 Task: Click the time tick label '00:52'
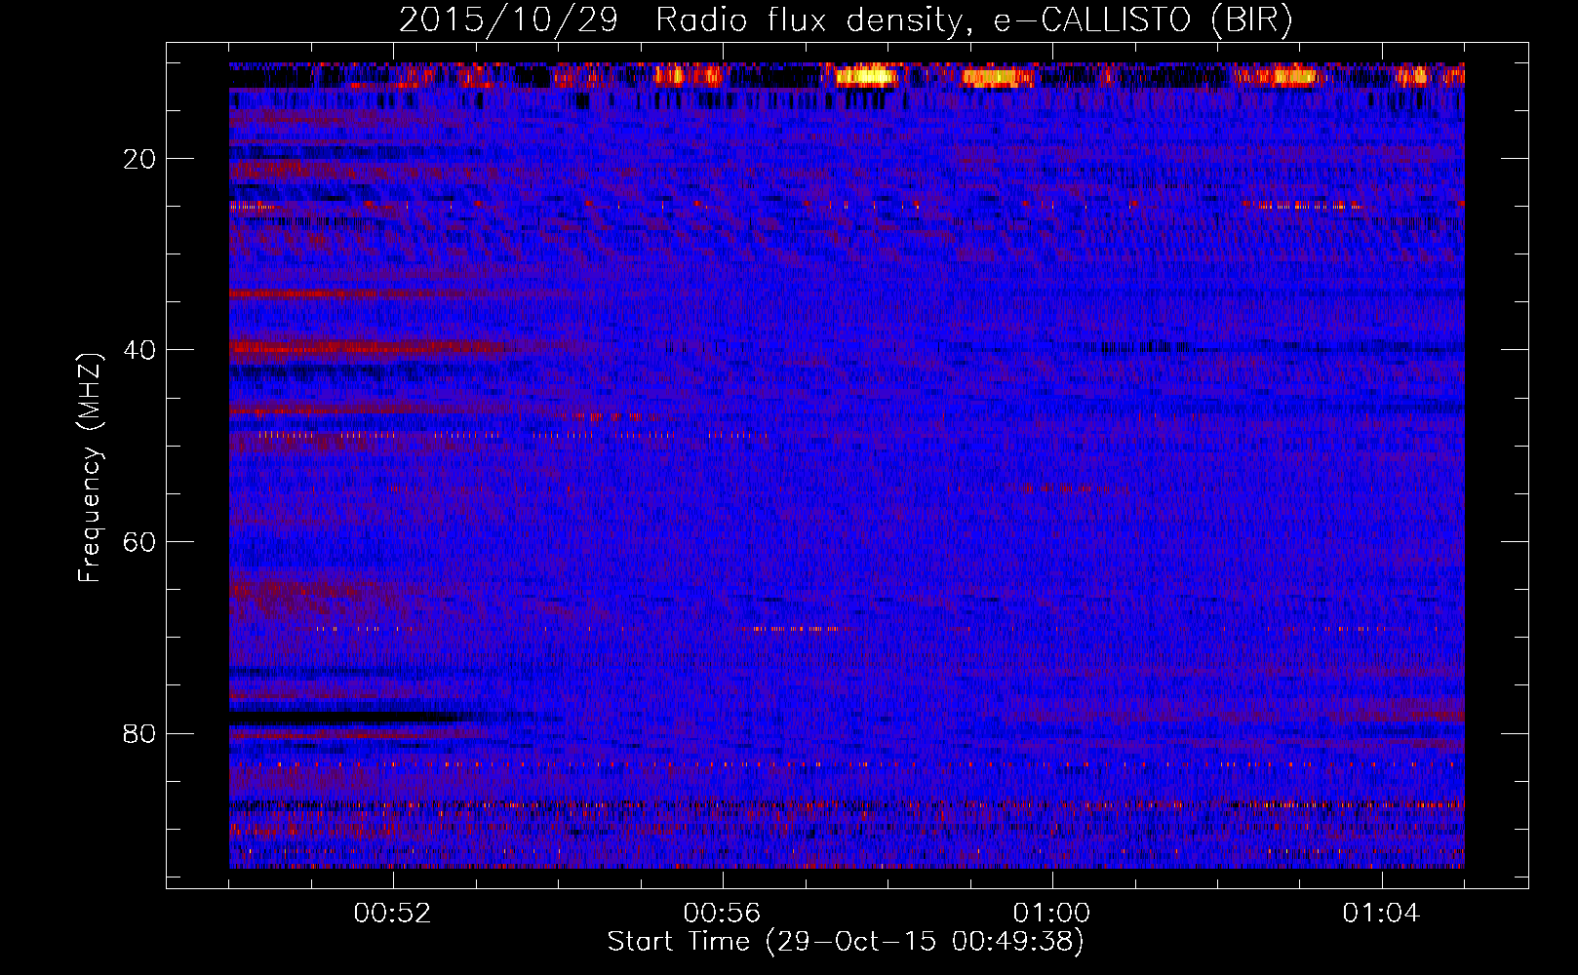click(393, 914)
